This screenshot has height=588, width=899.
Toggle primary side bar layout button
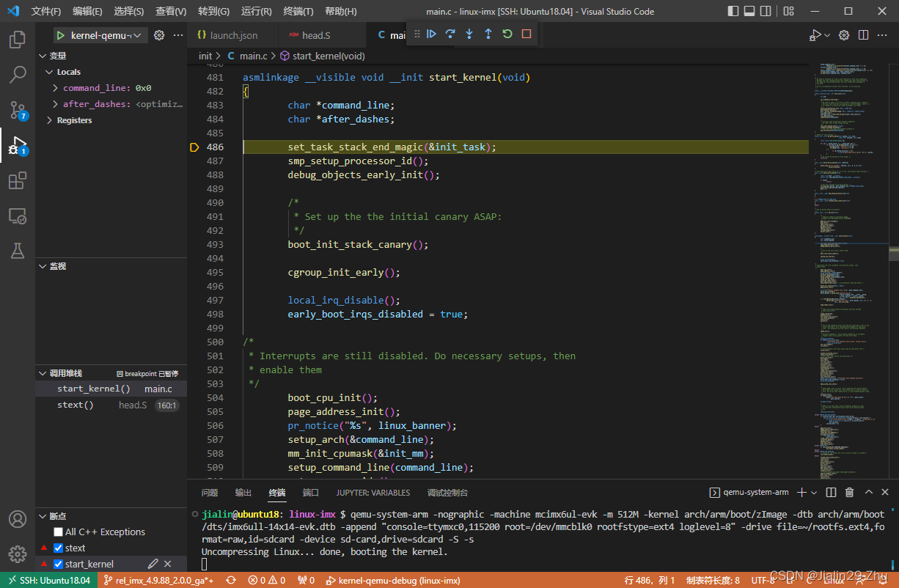pos(734,11)
